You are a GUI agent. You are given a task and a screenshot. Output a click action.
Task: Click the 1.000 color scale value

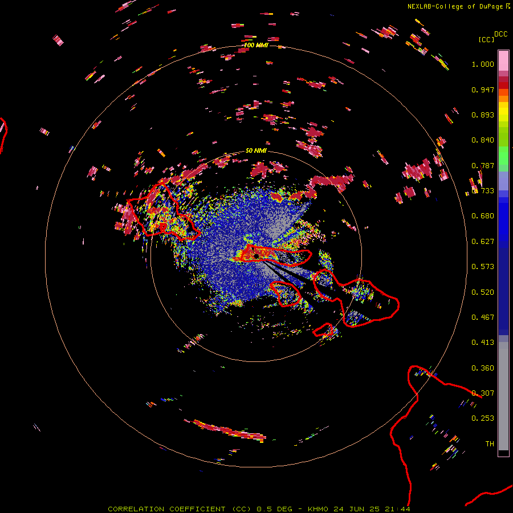point(483,64)
